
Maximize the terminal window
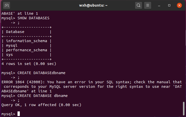[x=169, y=5]
